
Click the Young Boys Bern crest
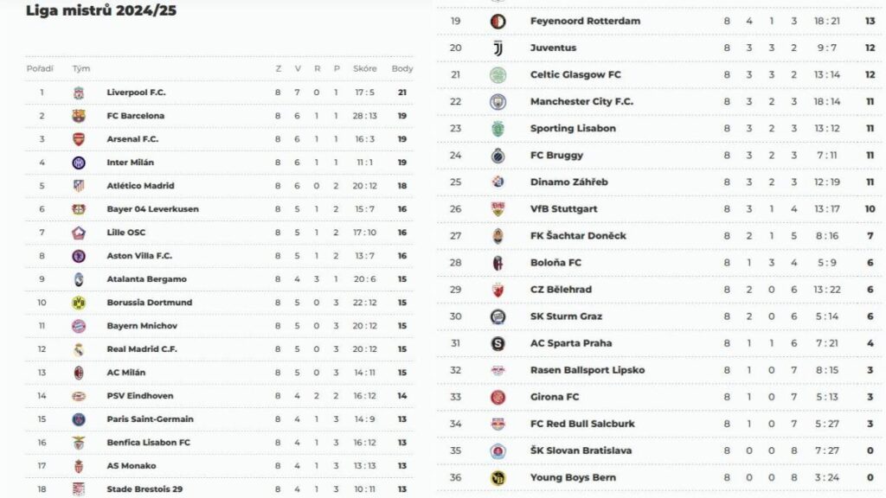pos(498,477)
